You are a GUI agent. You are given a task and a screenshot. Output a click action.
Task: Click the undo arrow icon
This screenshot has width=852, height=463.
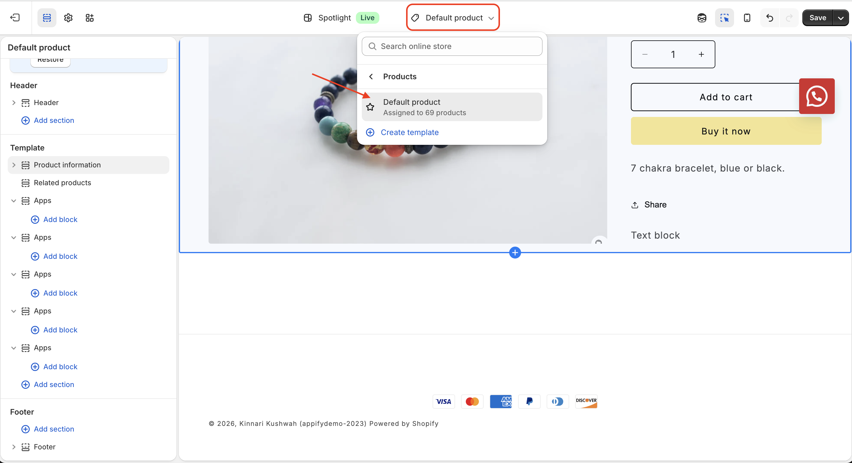tap(769, 18)
